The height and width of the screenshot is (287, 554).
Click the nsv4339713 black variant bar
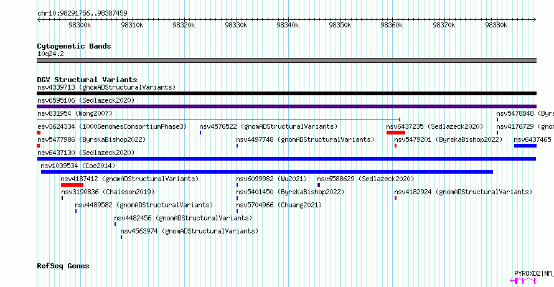[x=286, y=93]
